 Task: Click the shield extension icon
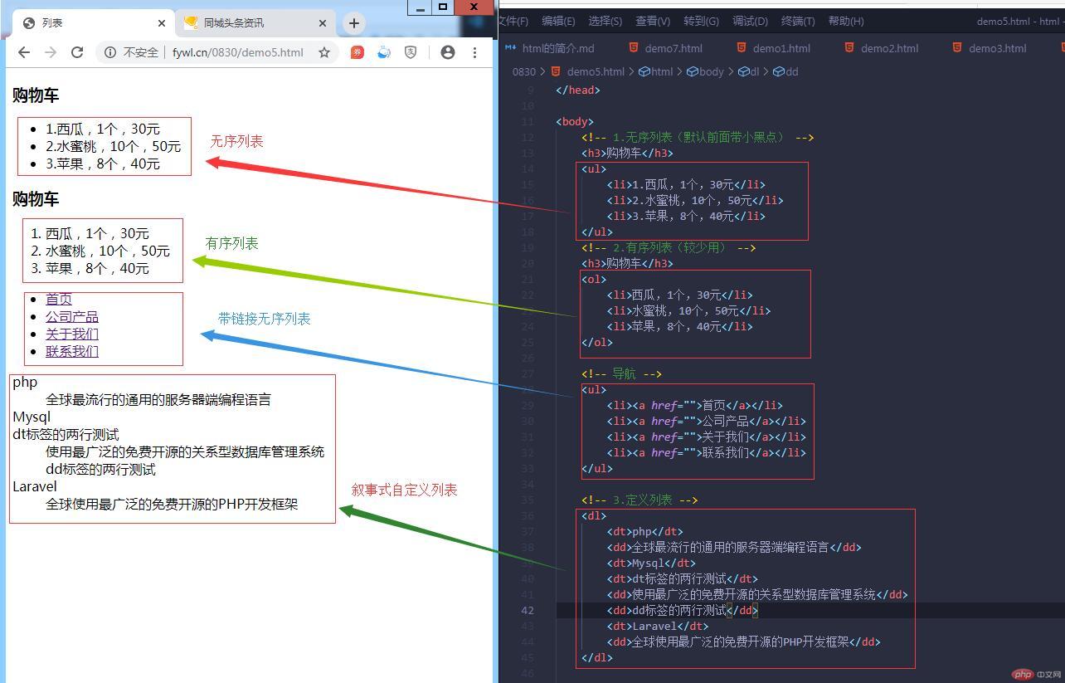411,52
